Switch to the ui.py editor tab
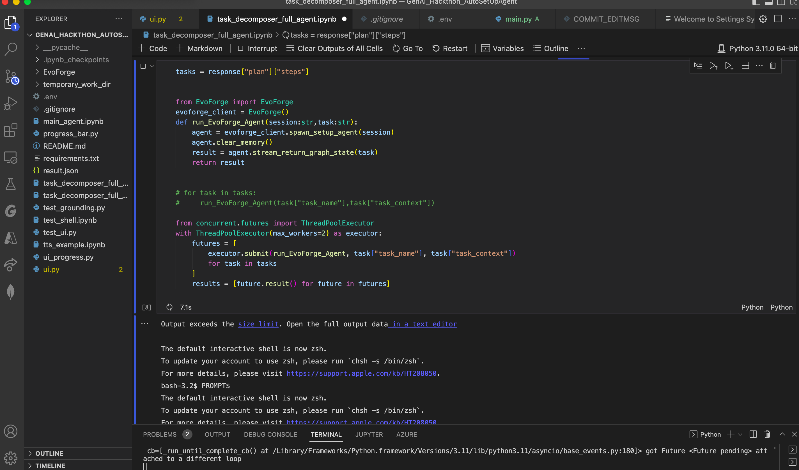Viewport: 799px width, 470px height. coord(158,19)
